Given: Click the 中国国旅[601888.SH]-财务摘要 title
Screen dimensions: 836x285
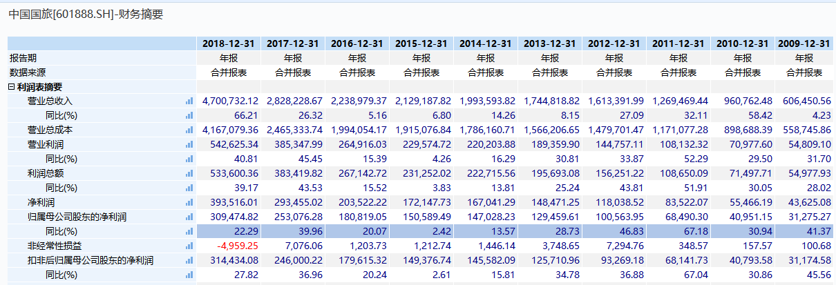Looking at the screenshot, I should pyautogui.click(x=86, y=14).
